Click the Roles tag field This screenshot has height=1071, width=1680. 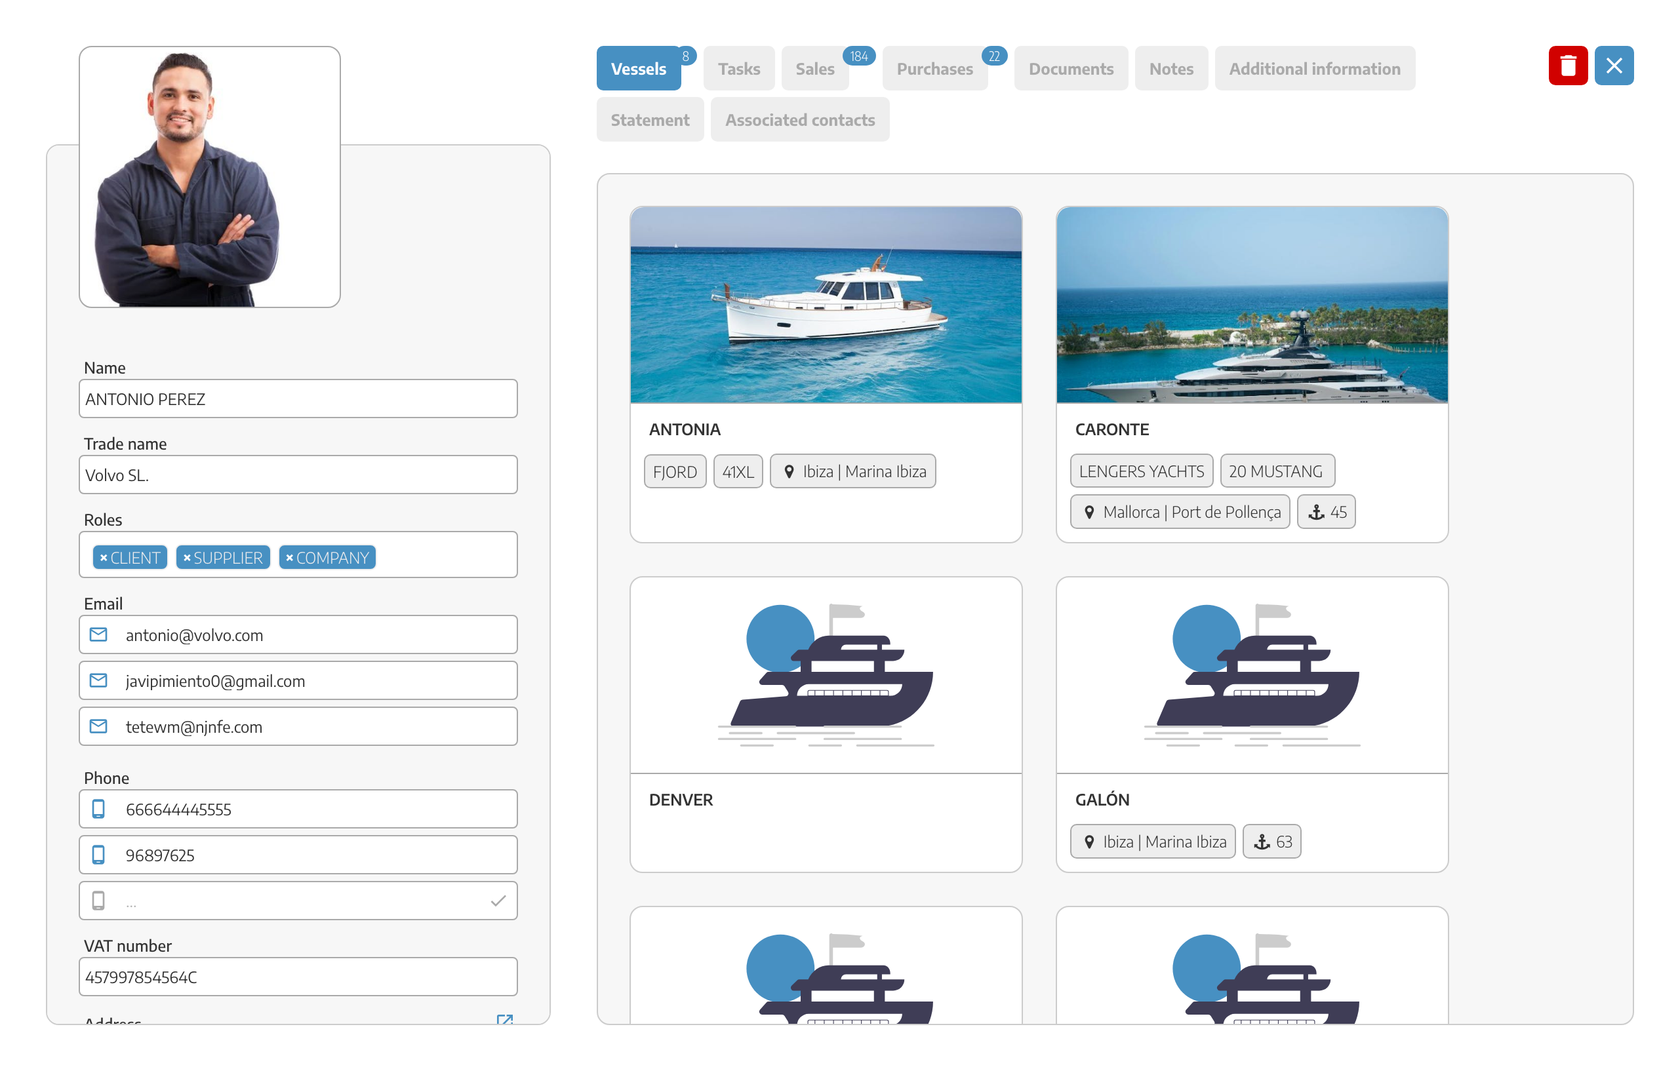pos(298,555)
